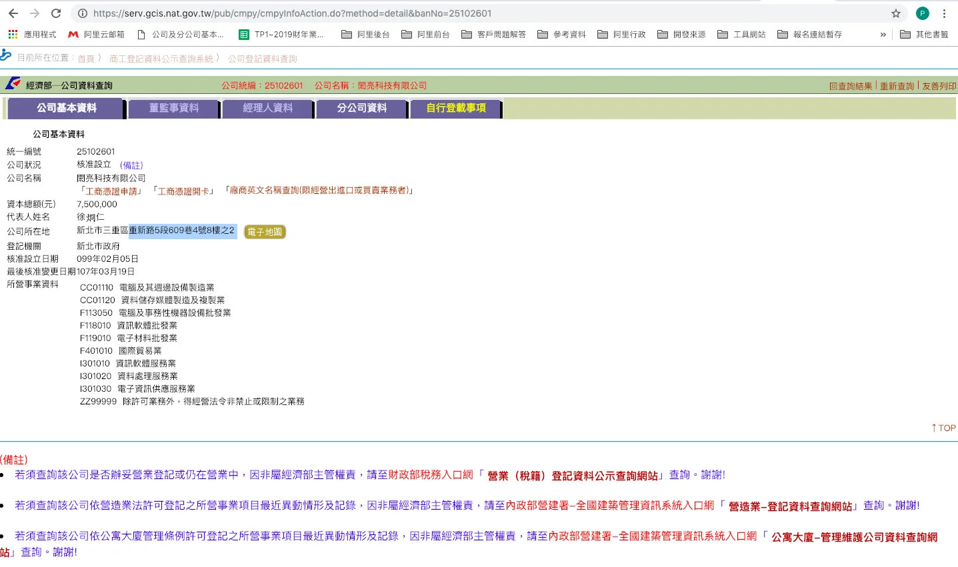Expand the 客戶問題解答 bookmark folder
This screenshot has height=567, width=958.
tap(493, 35)
